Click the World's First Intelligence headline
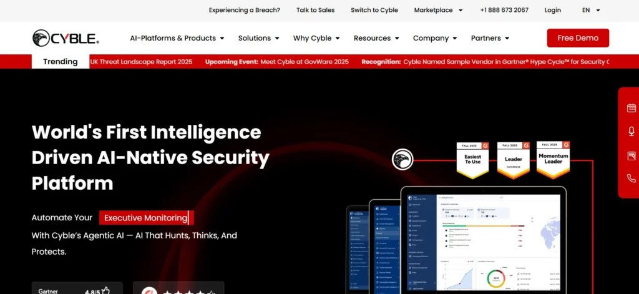 (150, 157)
